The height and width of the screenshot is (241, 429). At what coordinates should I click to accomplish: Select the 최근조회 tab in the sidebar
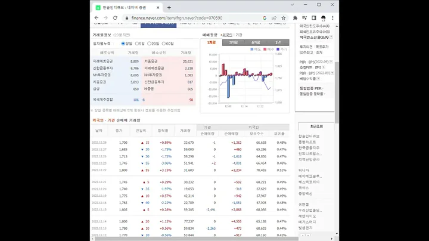pos(316,126)
